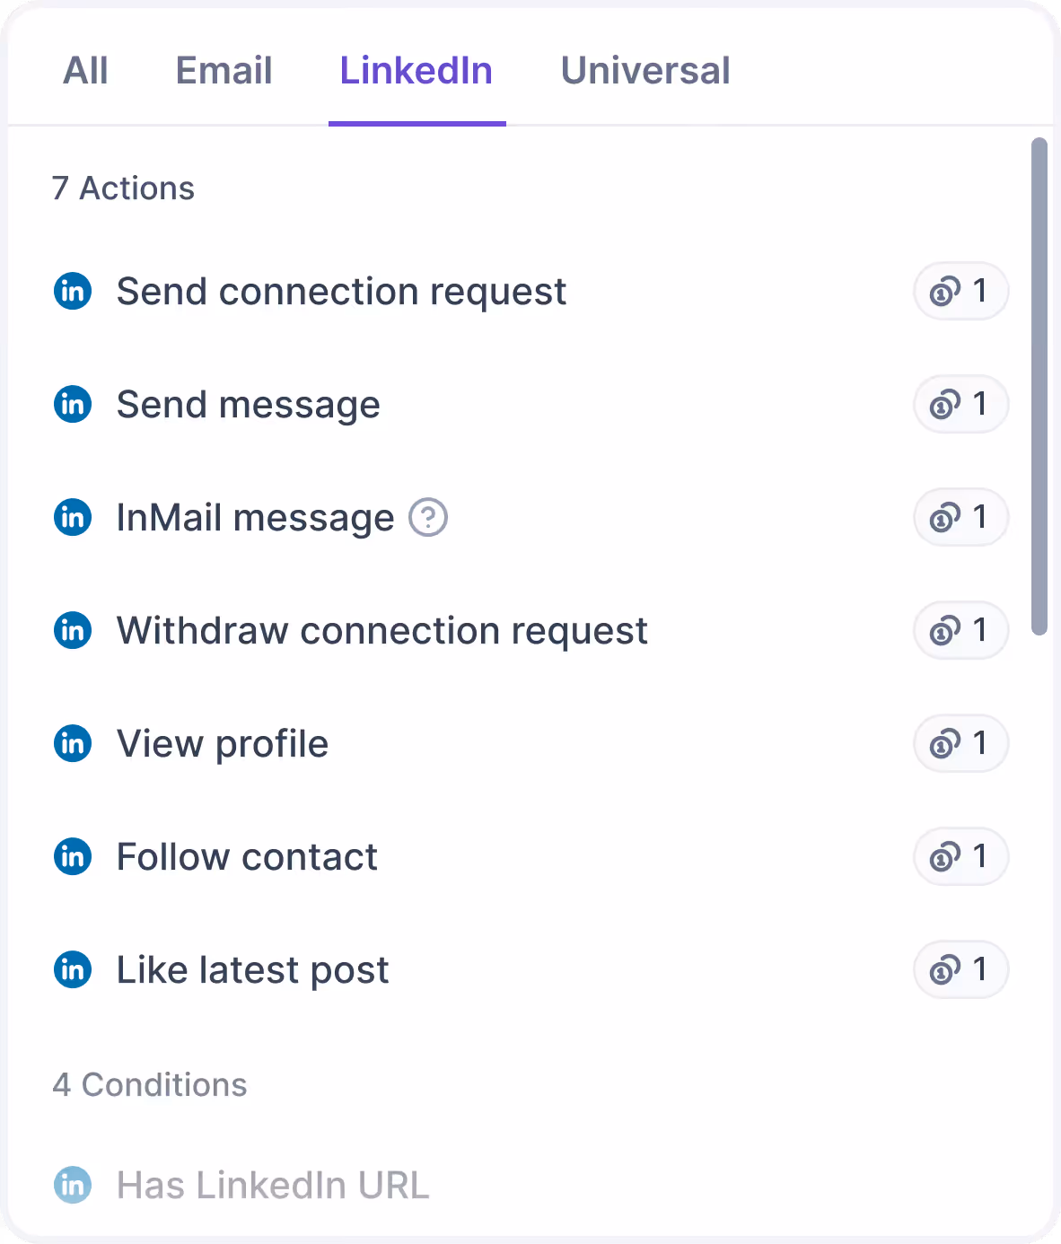Click the credit badge for Send connection request

coord(960,292)
